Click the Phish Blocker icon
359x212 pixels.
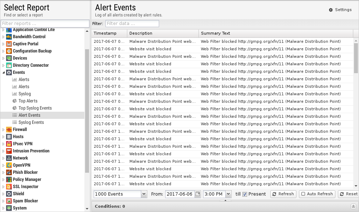9,172
